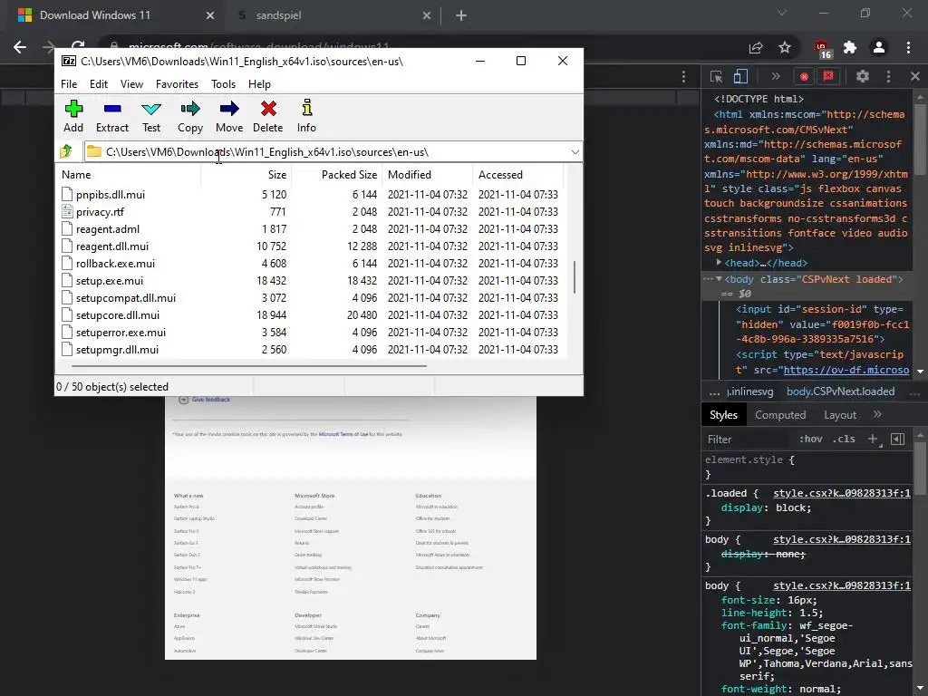Open the Favorites menu
This screenshot has width=928, height=696.
pyautogui.click(x=177, y=84)
